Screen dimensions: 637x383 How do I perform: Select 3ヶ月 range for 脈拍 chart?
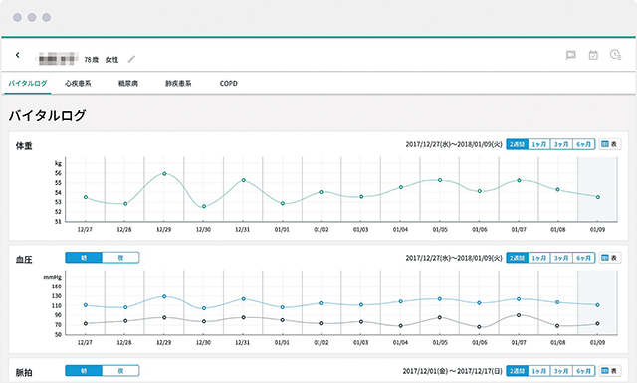point(561,371)
